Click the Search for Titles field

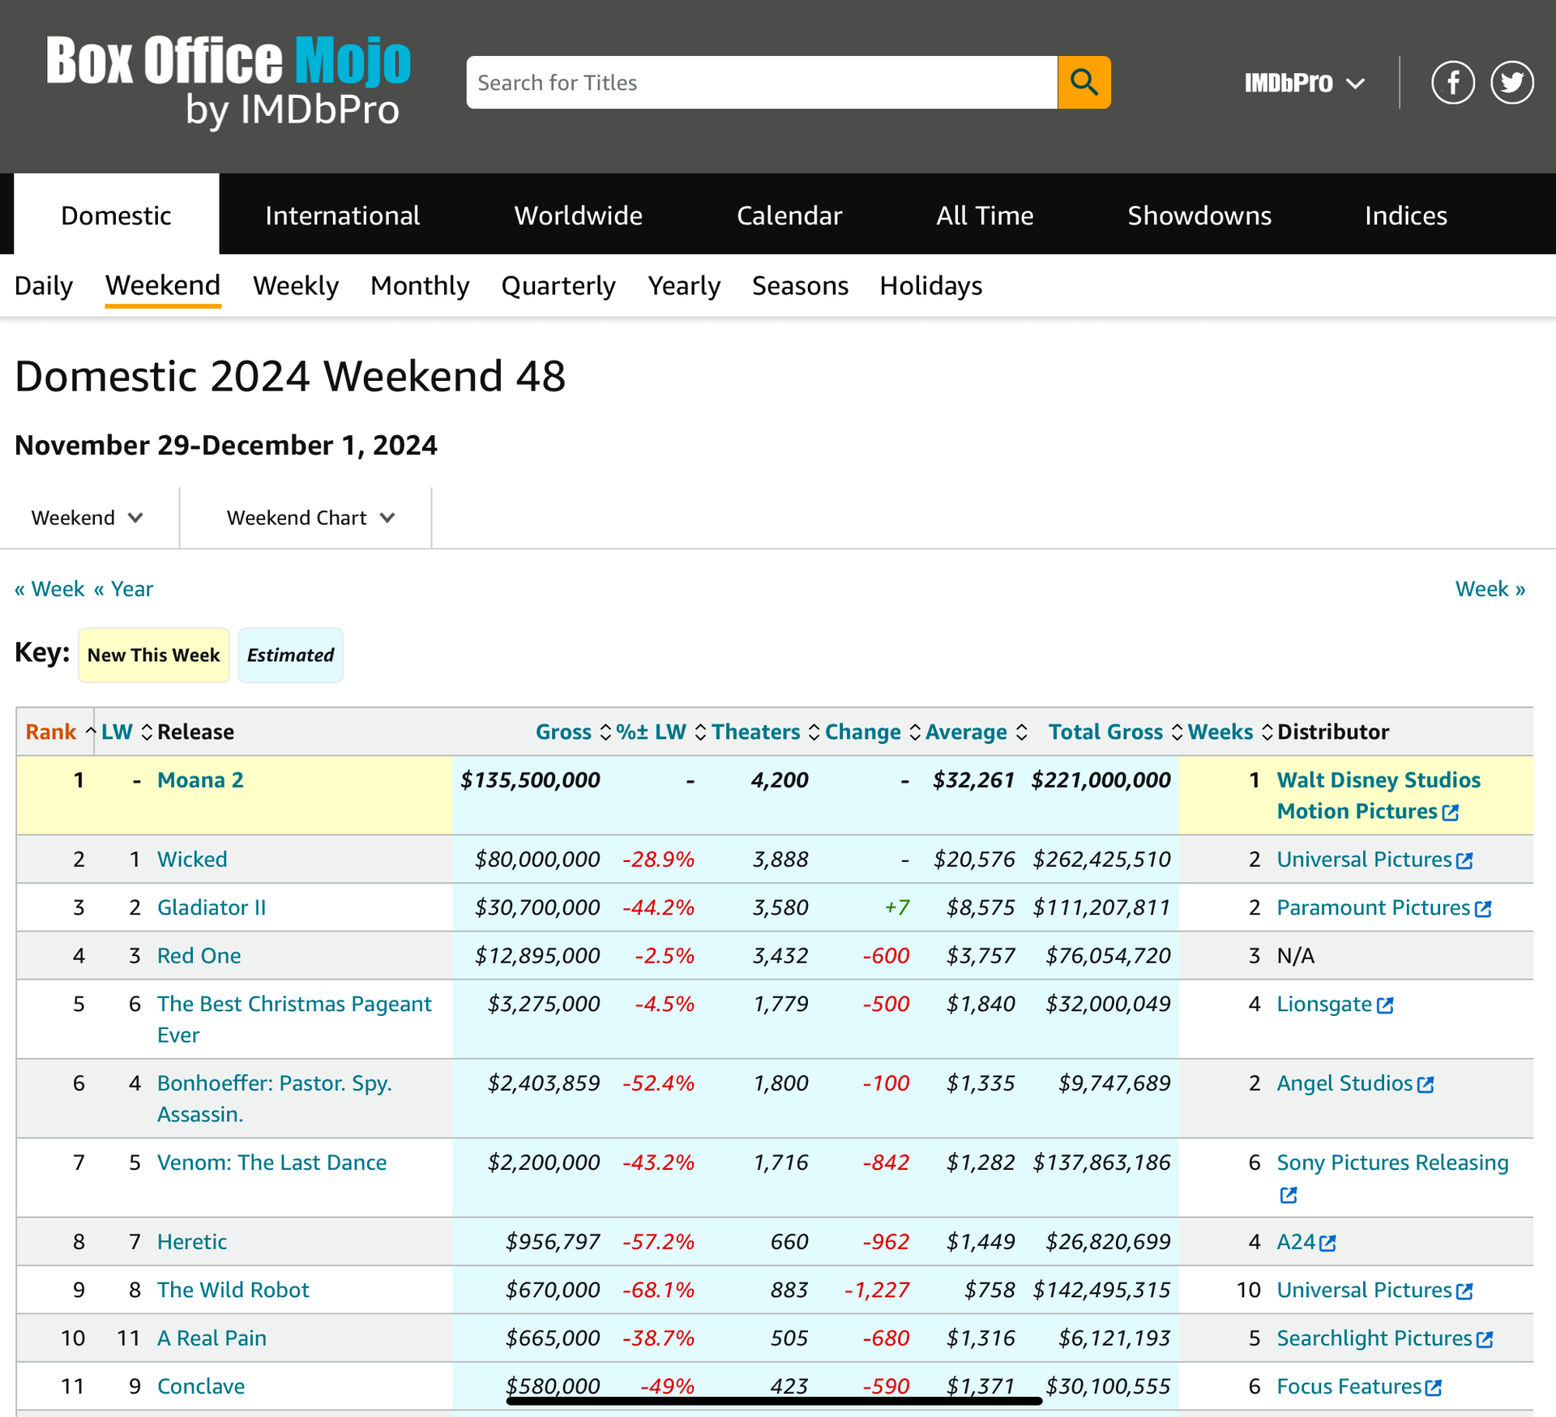(x=762, y=82)
